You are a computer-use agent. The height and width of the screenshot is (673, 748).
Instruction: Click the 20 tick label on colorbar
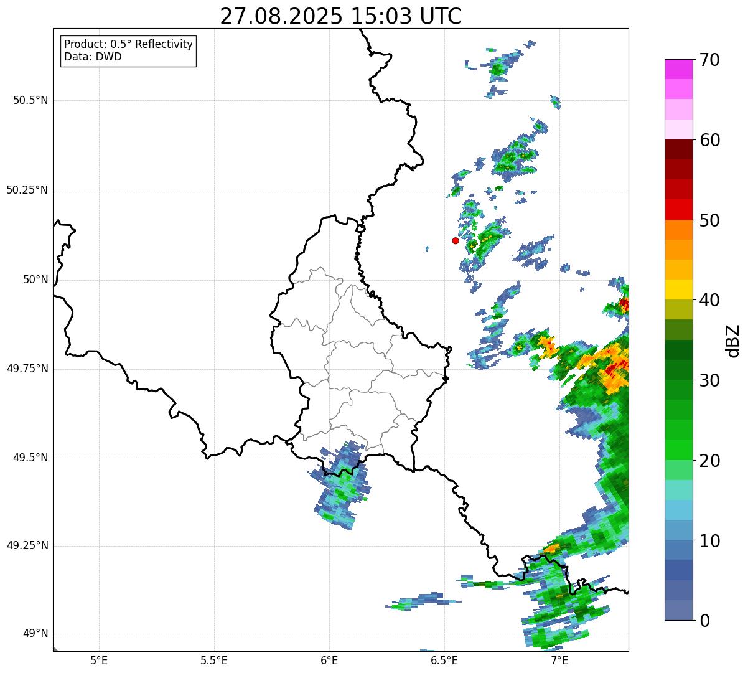pyautogui.click(x=710, y=461)
